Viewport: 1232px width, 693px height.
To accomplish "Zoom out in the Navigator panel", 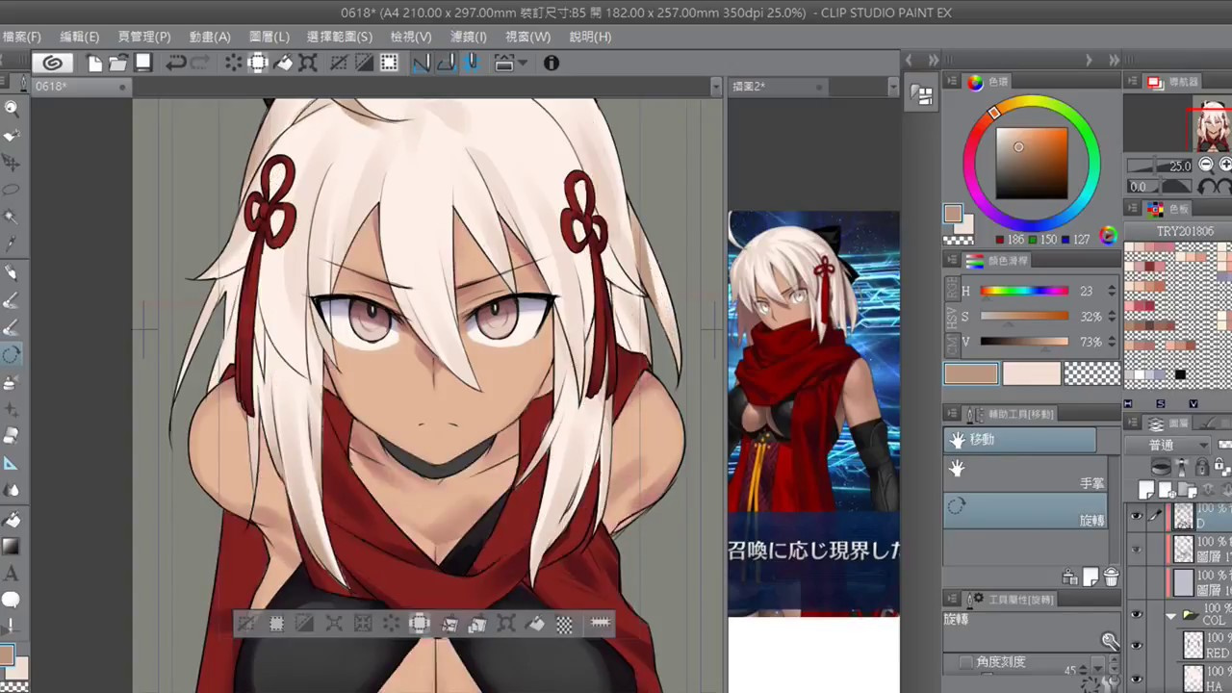I will (1206, 165).
